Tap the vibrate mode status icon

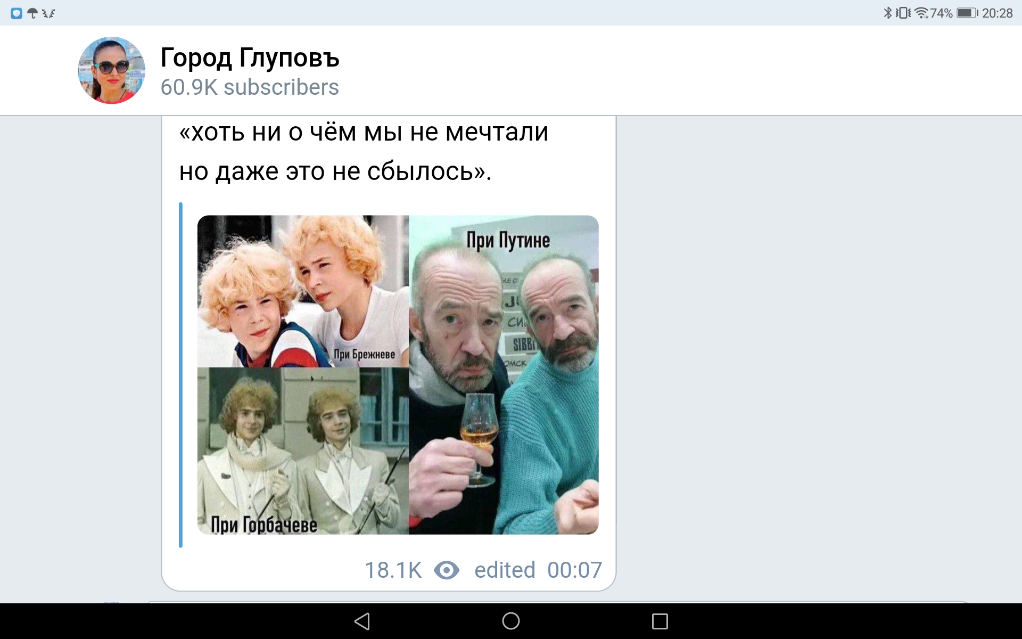[x=903, y=13]
